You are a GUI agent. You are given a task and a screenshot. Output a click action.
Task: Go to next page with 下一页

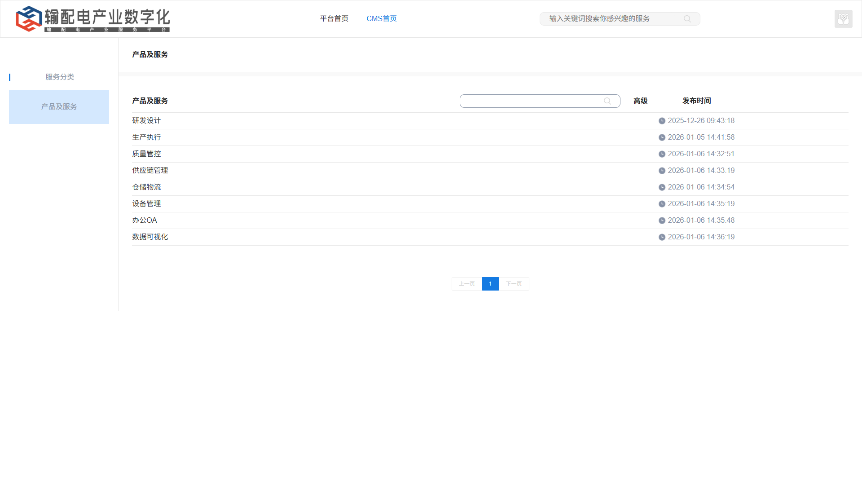514,284
